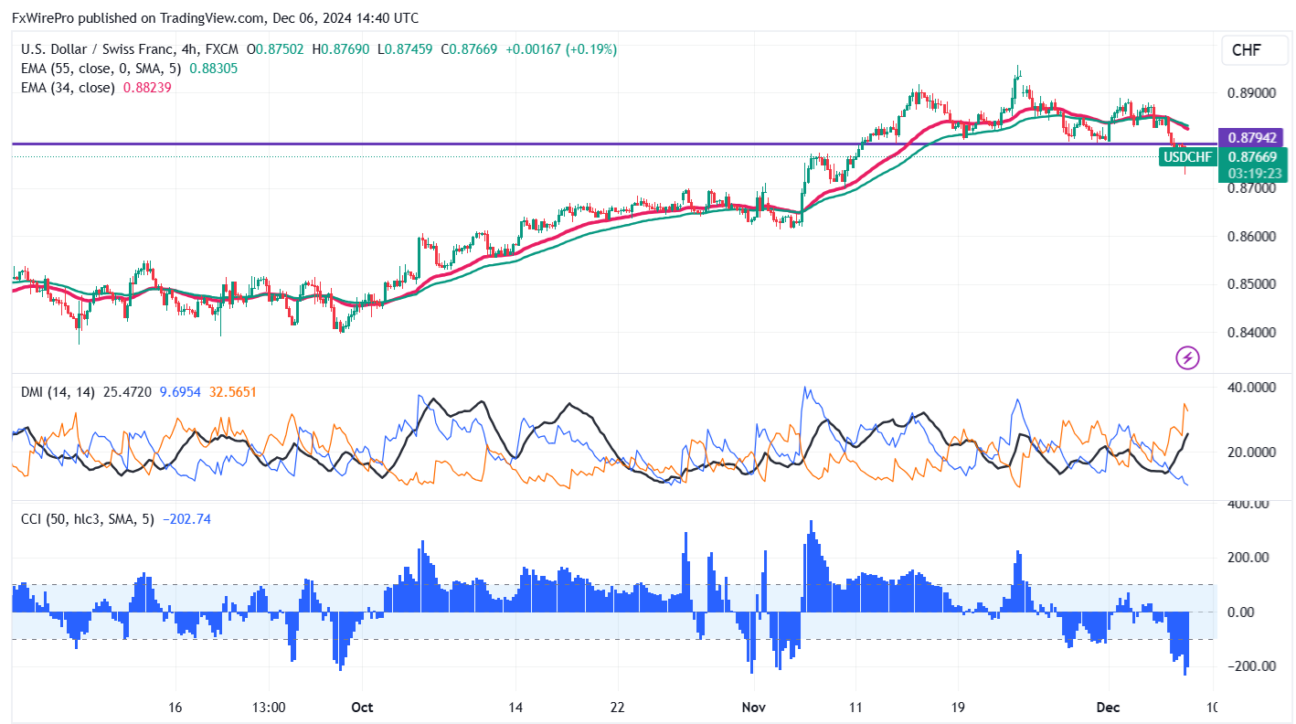Click the 20.0000 DMI axis label

pos(1251,452)
